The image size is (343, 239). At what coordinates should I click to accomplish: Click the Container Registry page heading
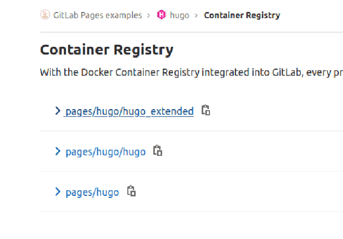point(107,50)
